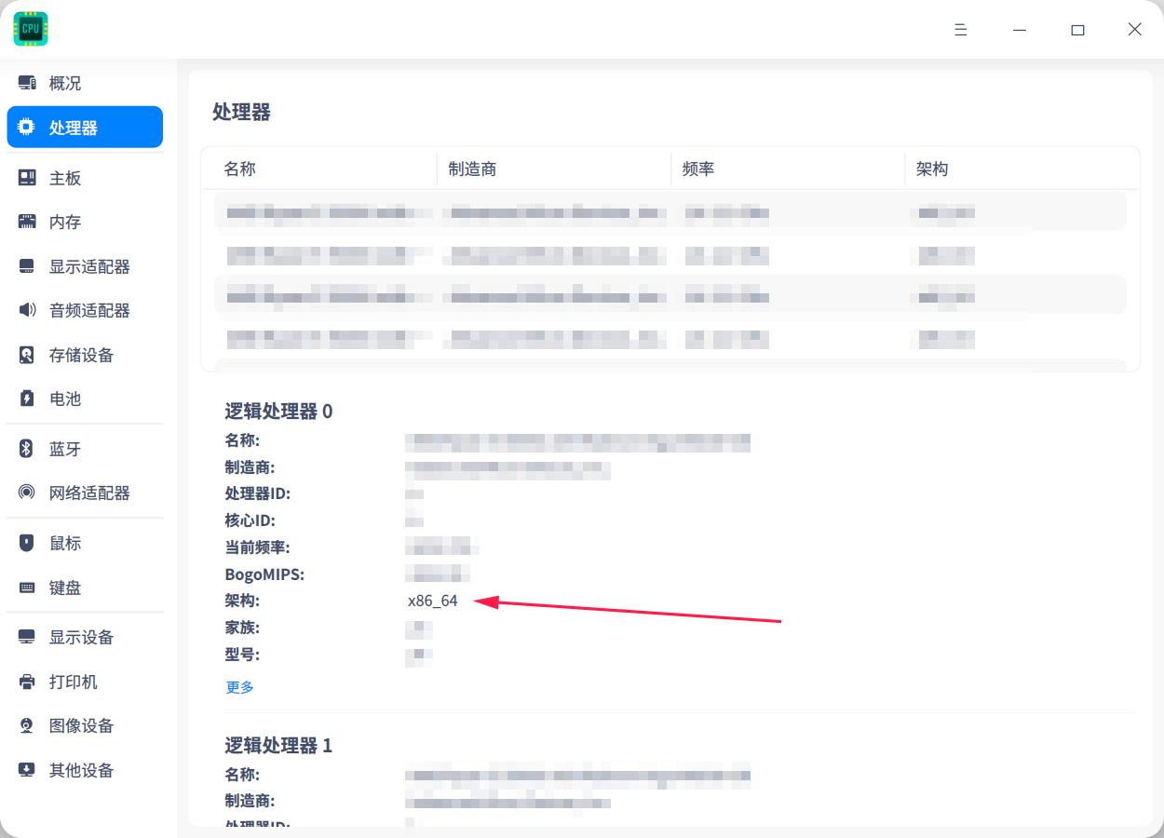1164x838 pixels.
Task: Select the 音频适配器 speaker icon
Action: coord(26,310)
